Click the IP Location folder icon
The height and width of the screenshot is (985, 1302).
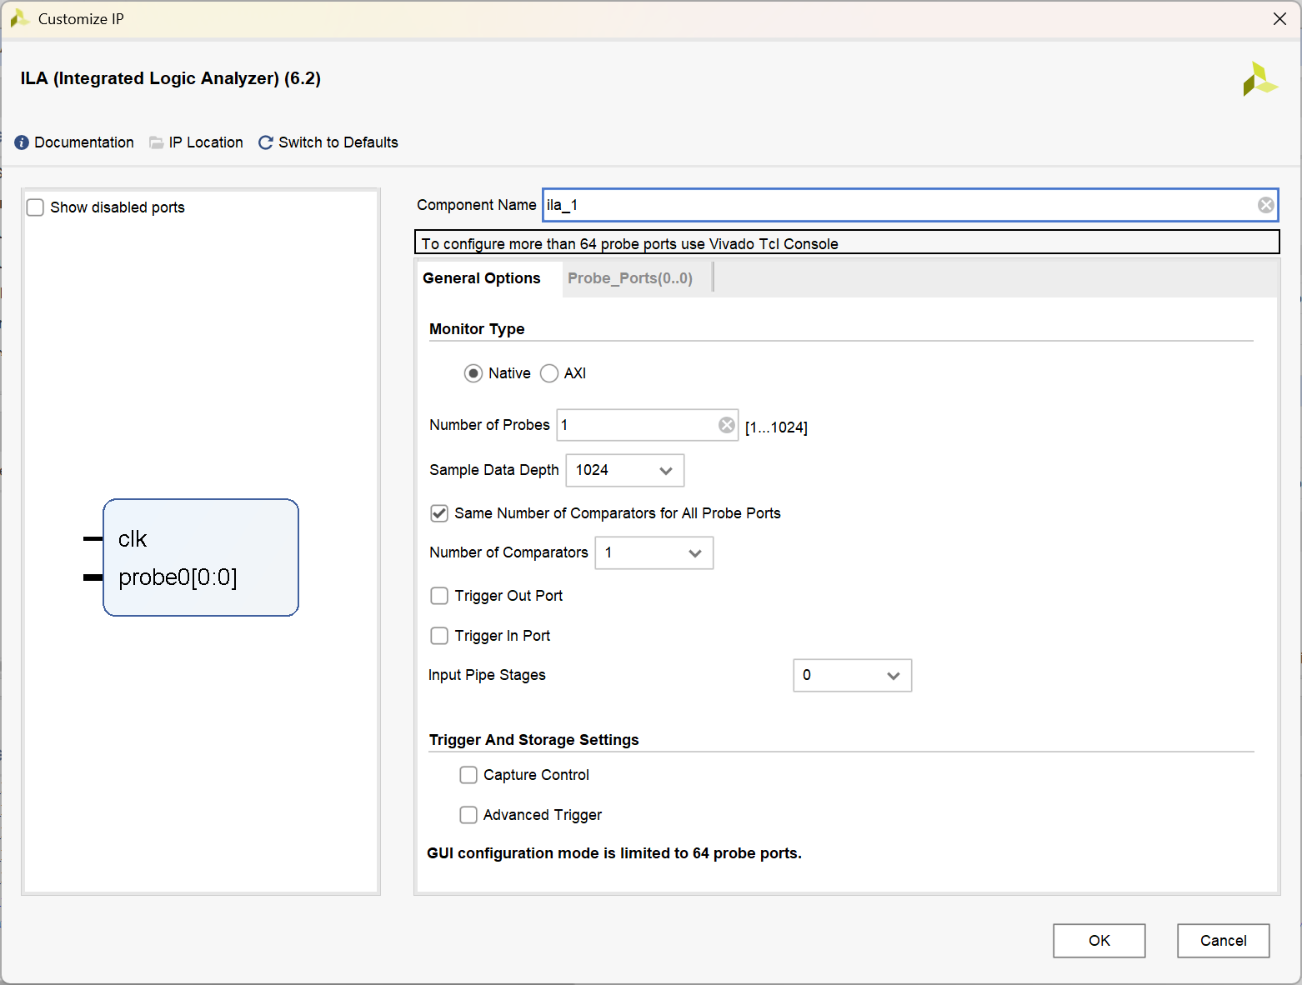point(156,142)
